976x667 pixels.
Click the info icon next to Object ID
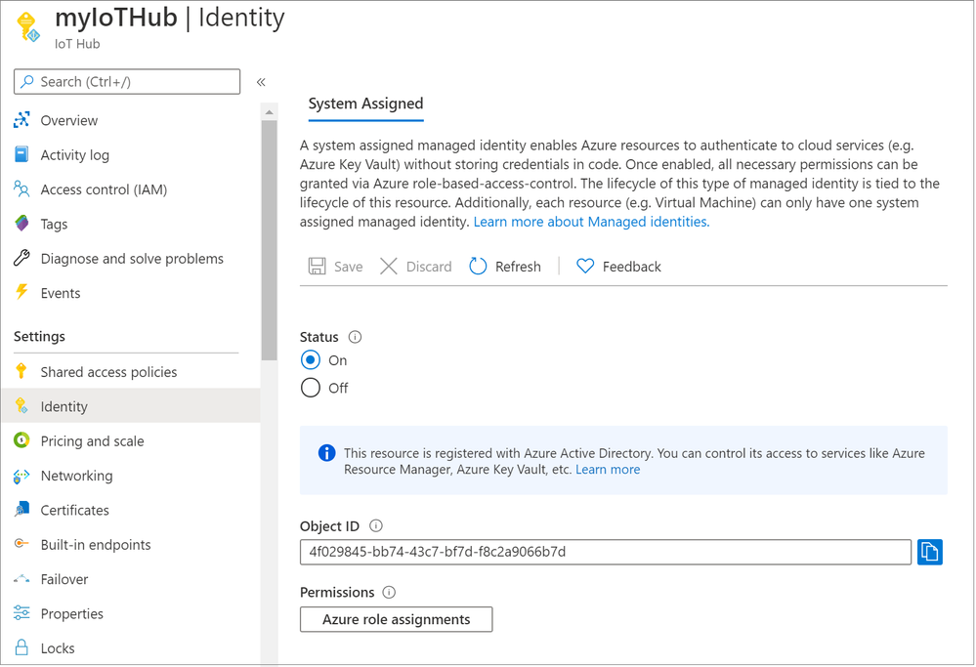[x=376, y=525]
